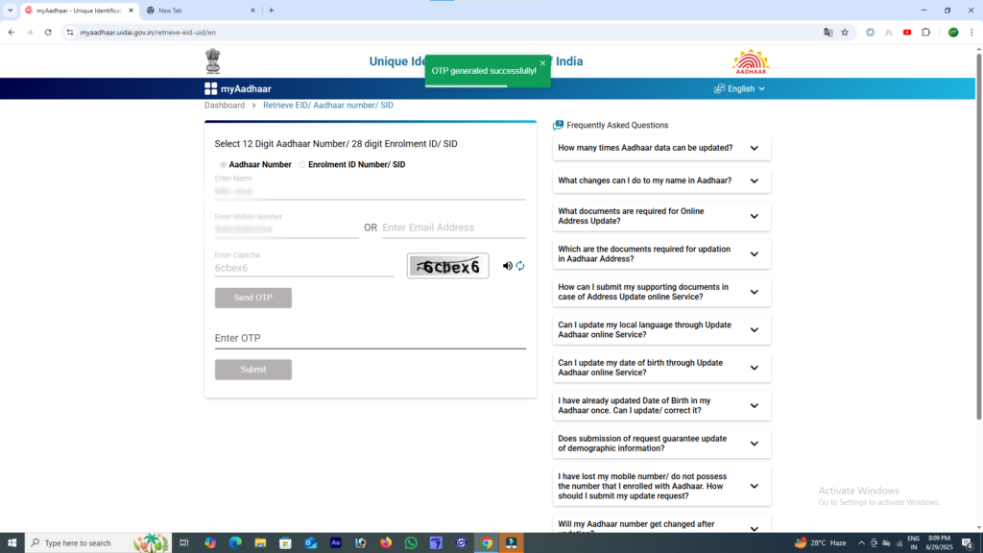The width and height of the screenshot is (983, 553).
Task: Expand 'I have already updated Date of Birth' FAQ
Action: [x=661, y=406]
